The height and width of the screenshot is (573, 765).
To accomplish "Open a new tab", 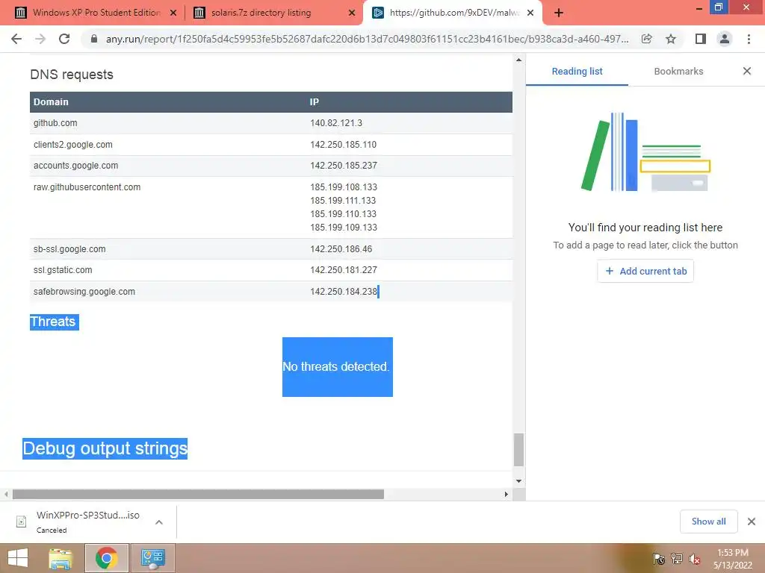I will click(x=559, y=13).
